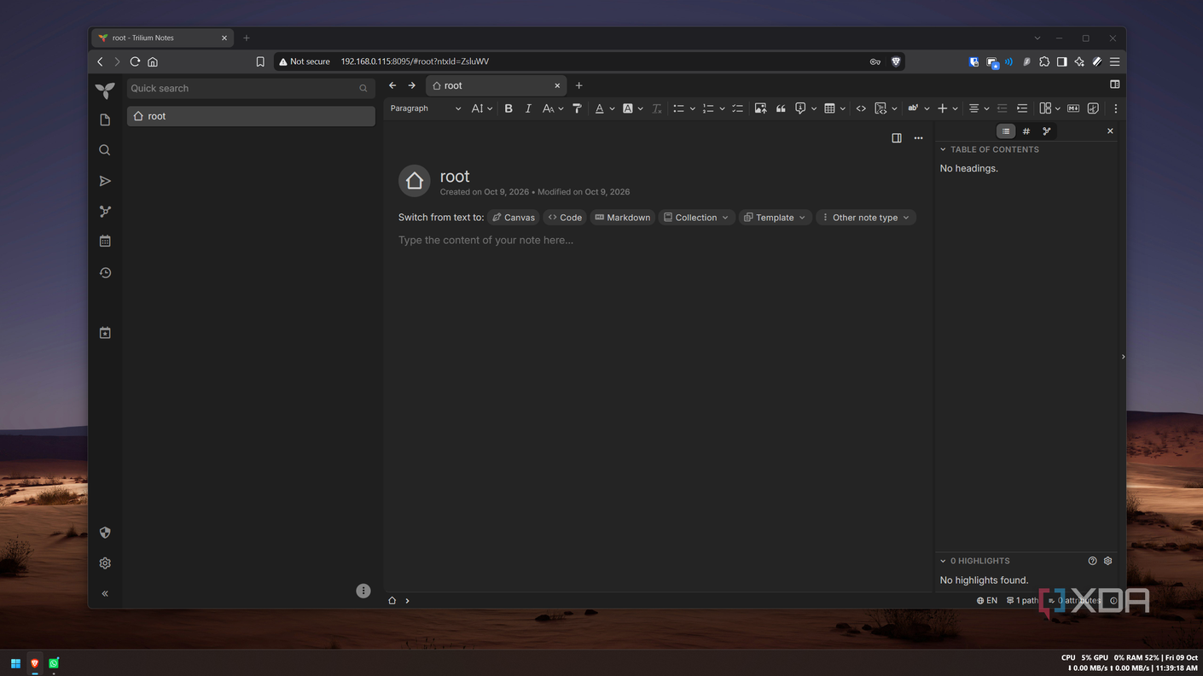Screen dimensions: 1203x676
Task: Open the highlights settings gear
Action: pyautogui.click(x=1108, y=561)
